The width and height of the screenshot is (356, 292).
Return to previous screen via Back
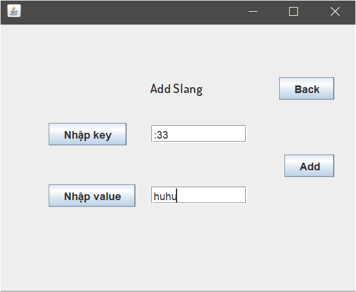tap(307, 88)
